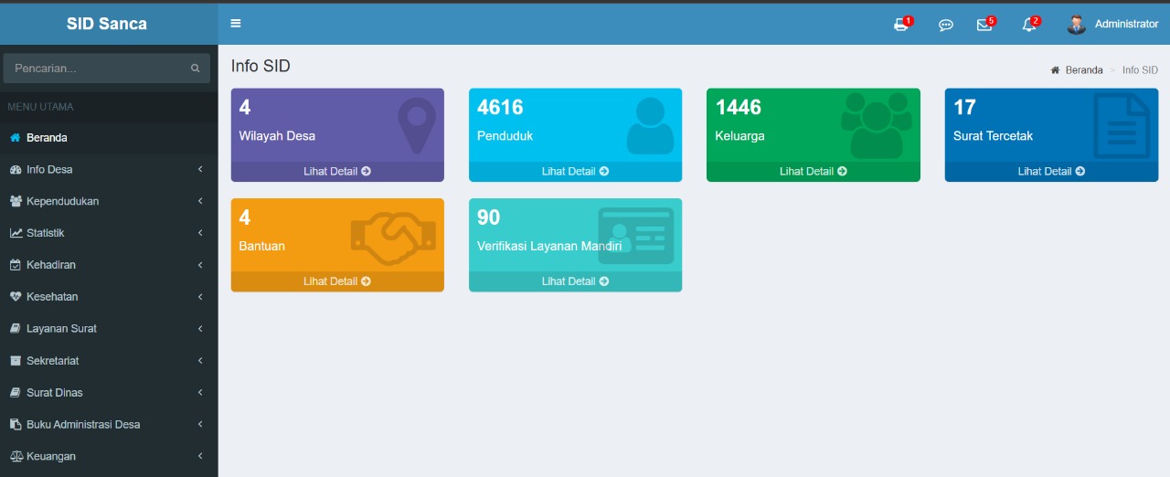Click Lihat Detail under Surat Tercetak
The width and height of the screenshot is (1170, 477).
coord(1050,171)
